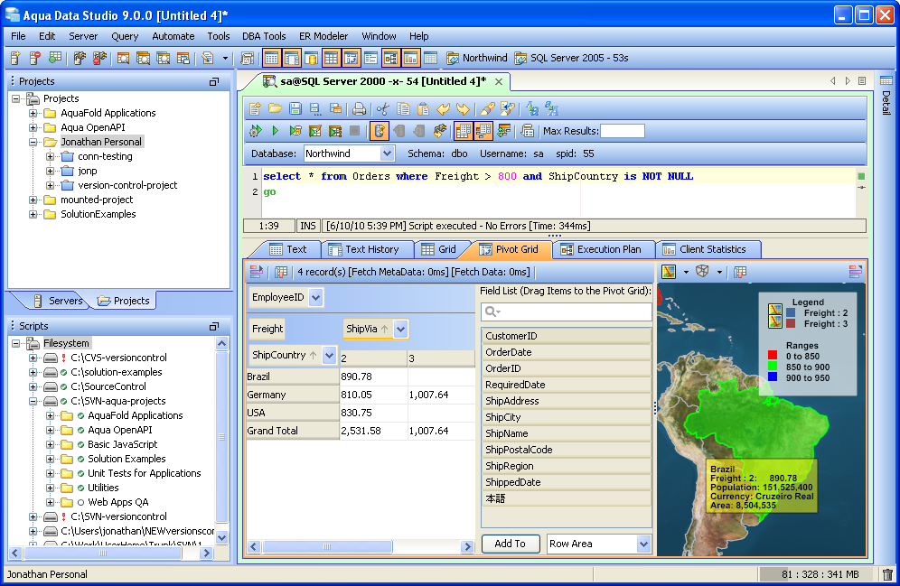Open the Row Area combo box
Viewport: 900px width, 586px height.
pyautogui.click(x=599, y=544)
